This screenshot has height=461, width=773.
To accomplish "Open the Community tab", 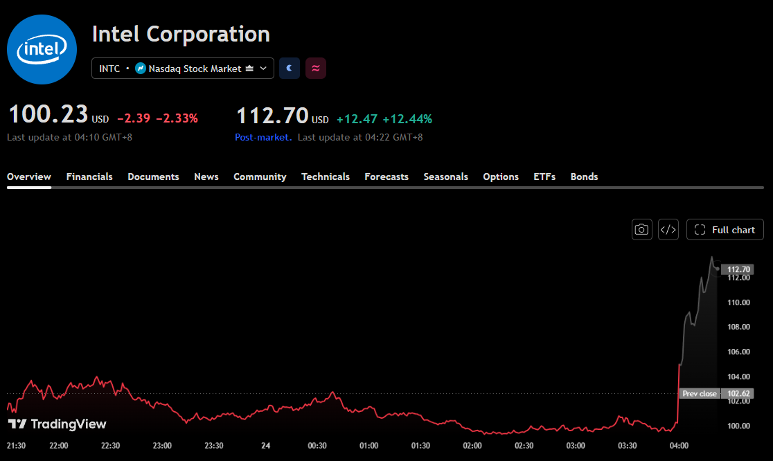I will 260,177.
